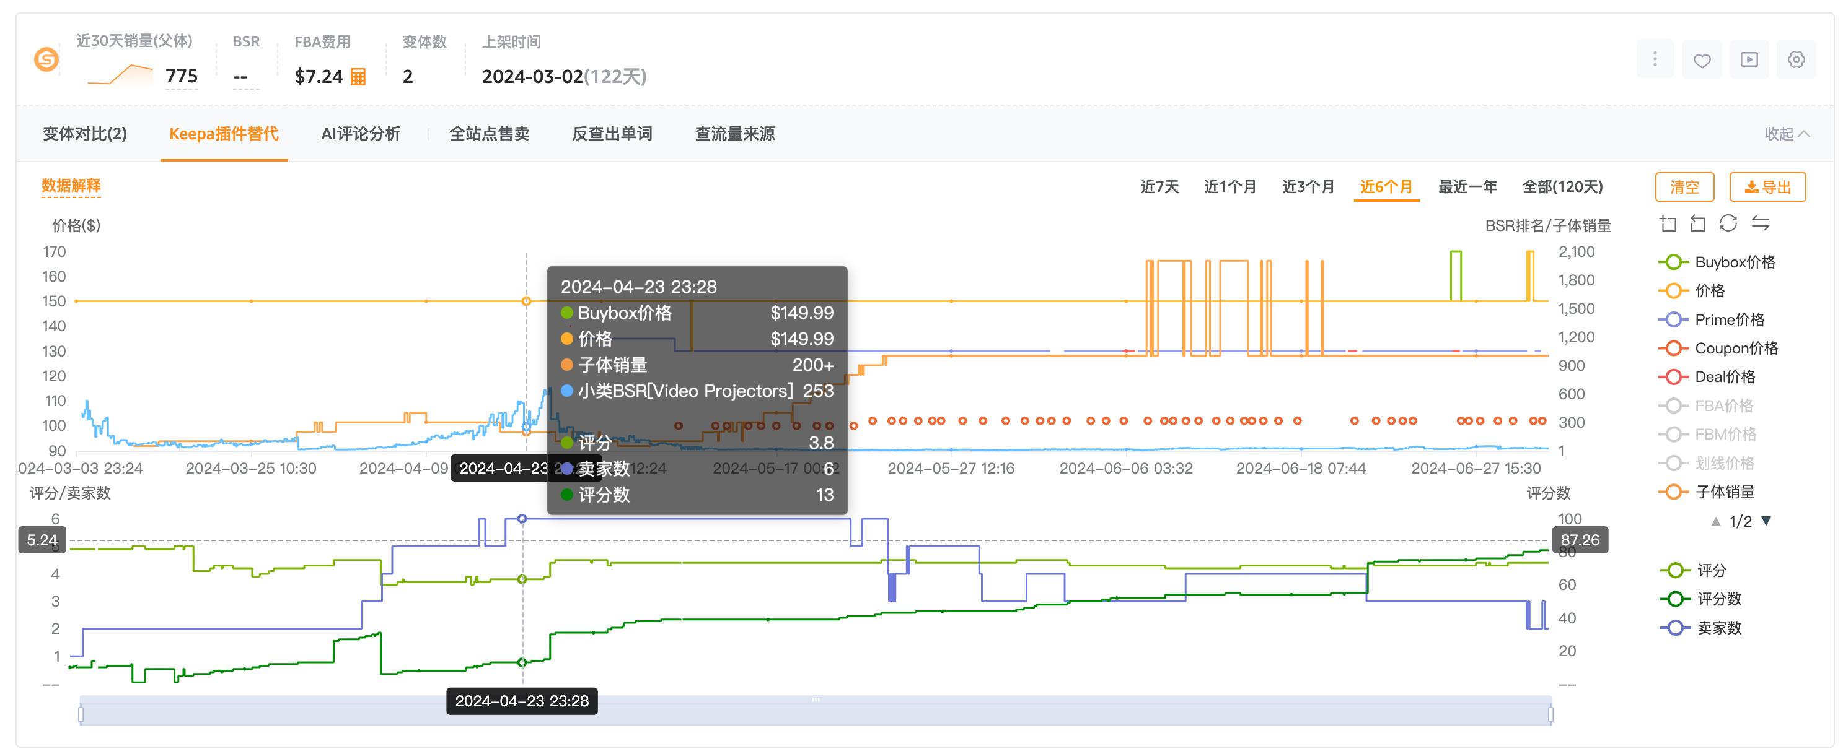
Task: Toggle the Deal价格 legend series
Action: point(1707,376)
